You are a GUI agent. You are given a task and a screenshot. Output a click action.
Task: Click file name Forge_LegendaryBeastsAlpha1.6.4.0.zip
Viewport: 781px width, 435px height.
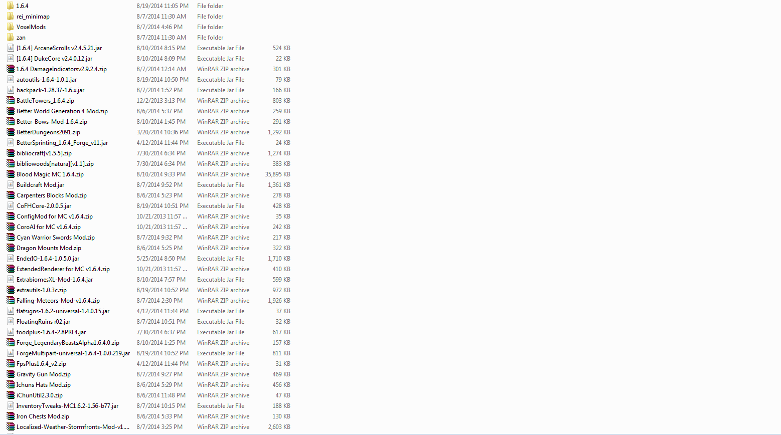[x=68, y=343]
